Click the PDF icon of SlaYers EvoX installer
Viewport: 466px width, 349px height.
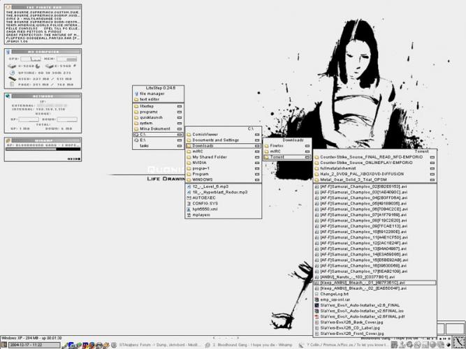pyautogui.click(x=316, y=317)
